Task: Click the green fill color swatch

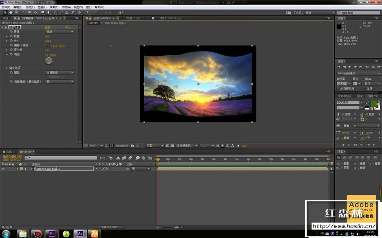Action: [x=374, y=104]
